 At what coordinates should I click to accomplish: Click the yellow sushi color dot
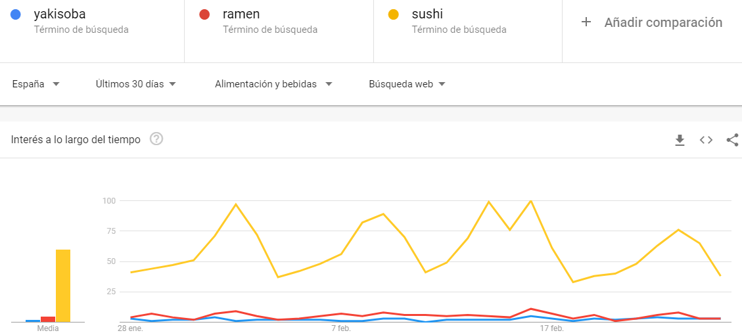pyautogui.click(x=394, y=14)
